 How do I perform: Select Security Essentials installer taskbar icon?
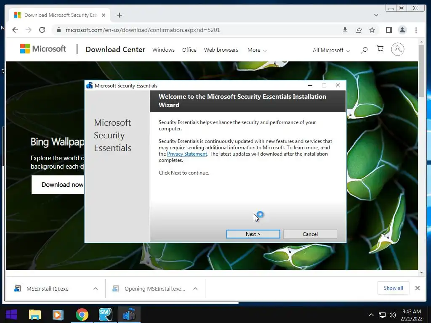129,315
